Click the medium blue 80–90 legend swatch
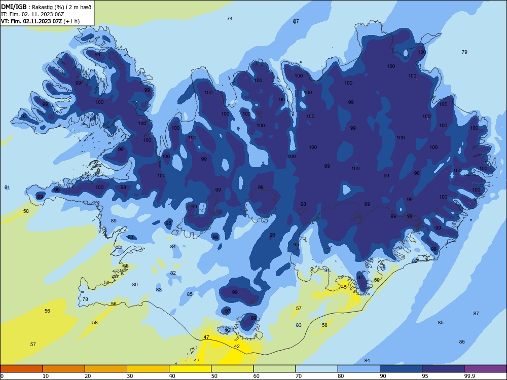Image resolution: width=507 pixels, height=380 pixels. point(359,369)
